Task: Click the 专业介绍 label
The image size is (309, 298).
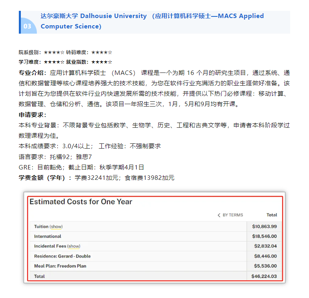Action: [32, 73]
